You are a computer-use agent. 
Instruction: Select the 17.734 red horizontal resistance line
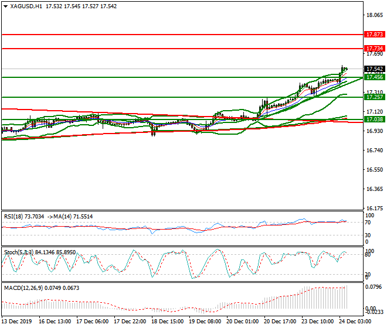182,49
